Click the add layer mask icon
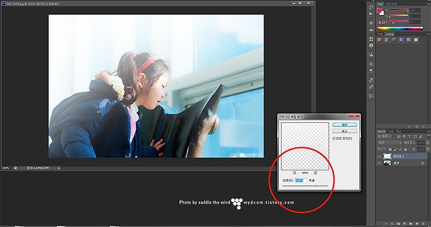This screenshot has width=431, height=227. pyautogui.click(x=398, y=223)
